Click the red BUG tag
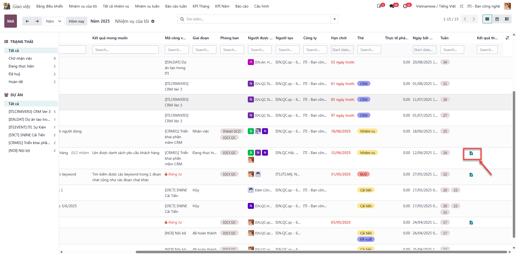This screenshot has height=254, width=516. point(364,174)
